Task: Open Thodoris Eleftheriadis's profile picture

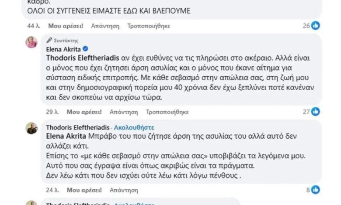Action: [x=31, y=128]
